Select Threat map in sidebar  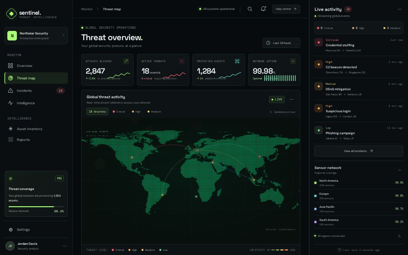click(x=36, y=78)
